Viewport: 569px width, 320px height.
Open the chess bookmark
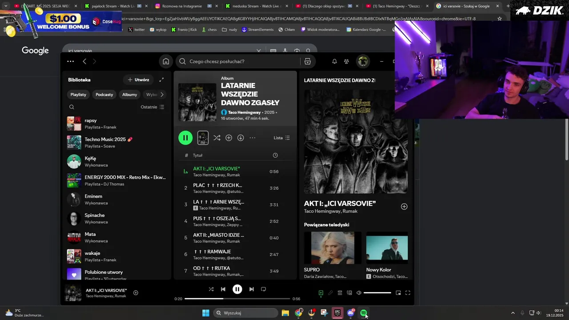(x=209, y=30)
